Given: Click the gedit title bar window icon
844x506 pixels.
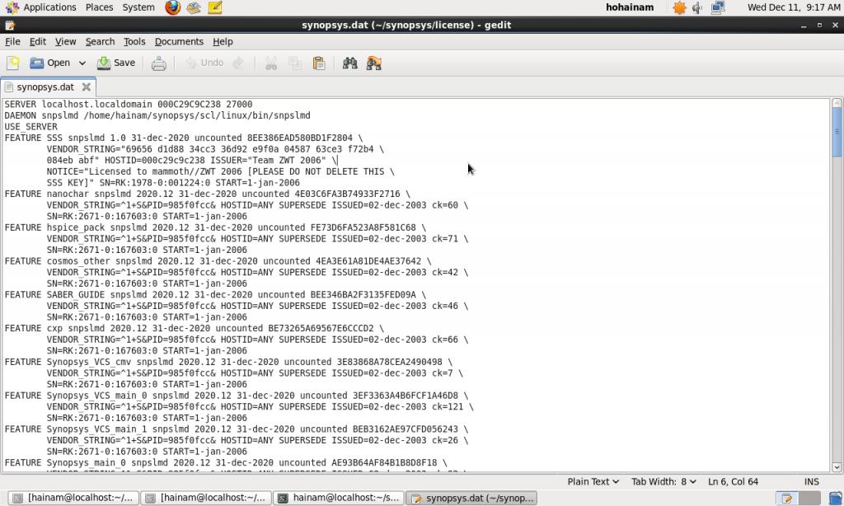Looking at the screenshot, I should 10,26.
